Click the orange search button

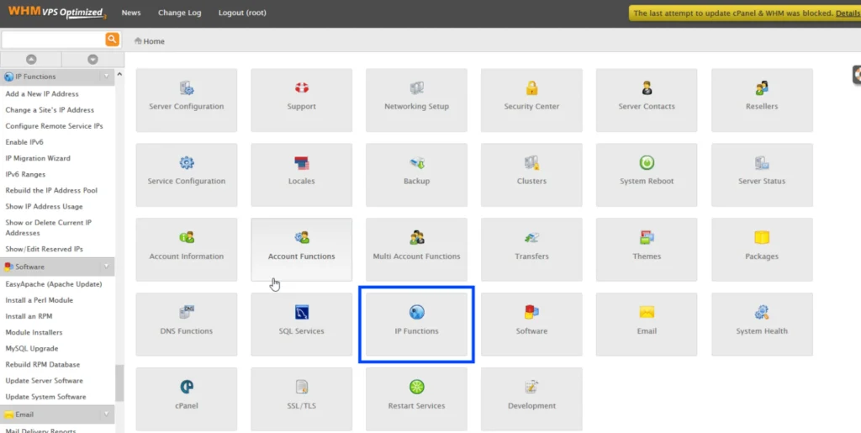pos(112,39)
